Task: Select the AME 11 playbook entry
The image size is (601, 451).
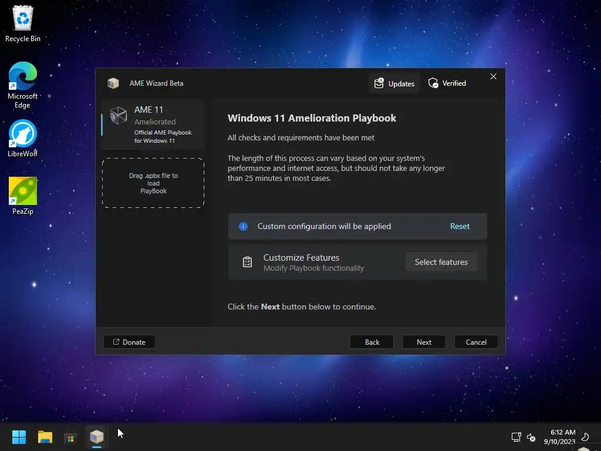Action: pos(153,124)
